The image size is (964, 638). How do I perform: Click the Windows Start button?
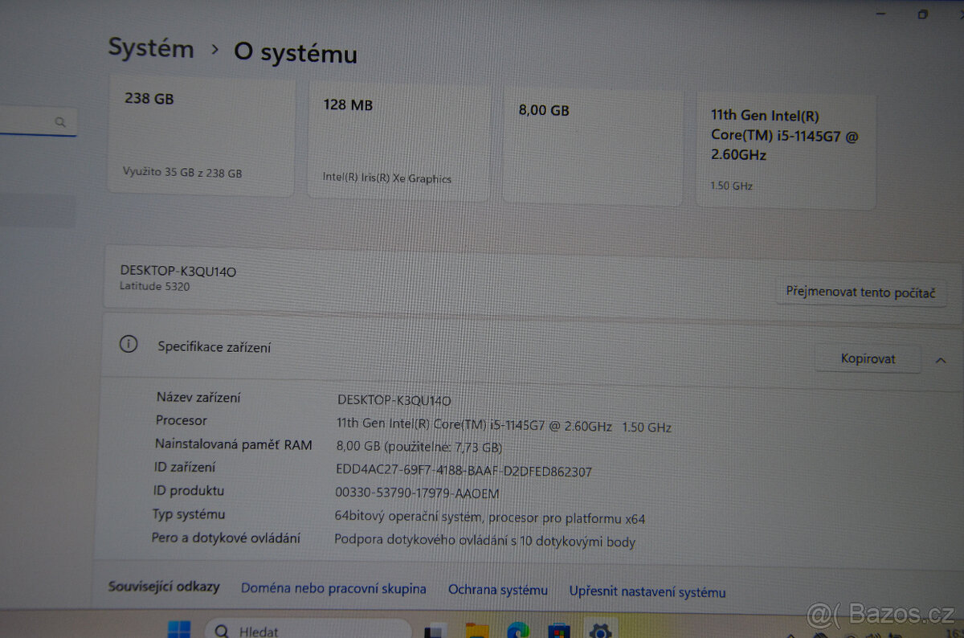click(x=178, y=630)
